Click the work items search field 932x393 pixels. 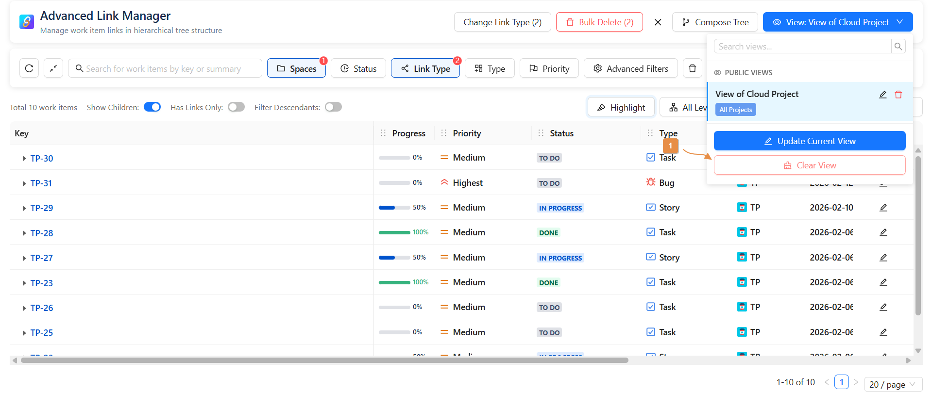(x=165, y=68)
